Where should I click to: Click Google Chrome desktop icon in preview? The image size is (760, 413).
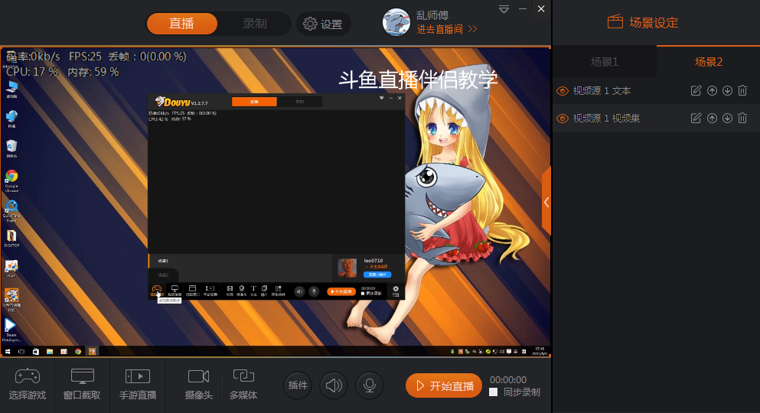coord(11,180)
